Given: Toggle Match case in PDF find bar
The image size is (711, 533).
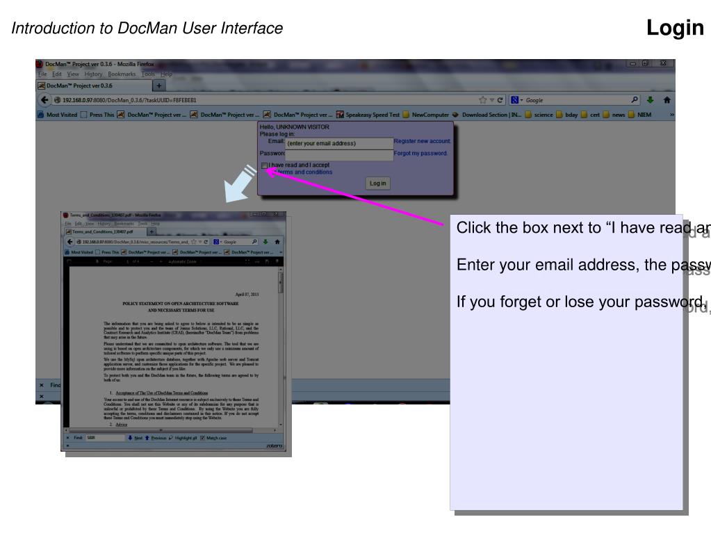Looking at the screenshot, I should (213, 438).
